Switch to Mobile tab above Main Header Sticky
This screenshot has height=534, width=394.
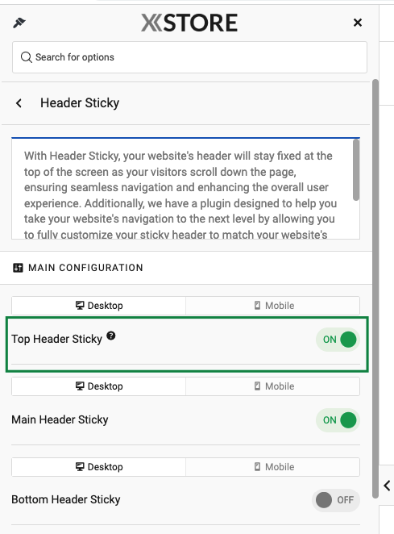pyautogui.click(x=273, y=386)
